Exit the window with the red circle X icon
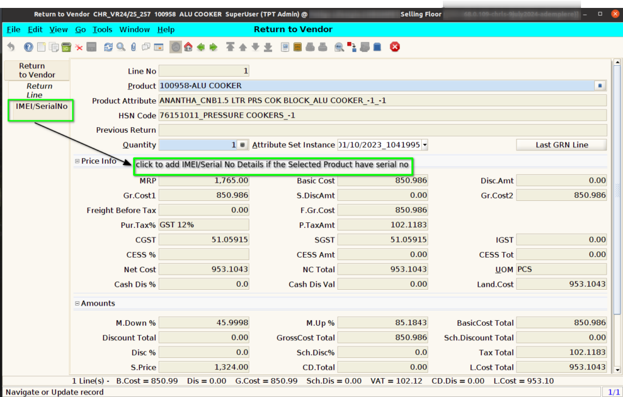 (x=394, y=47)
